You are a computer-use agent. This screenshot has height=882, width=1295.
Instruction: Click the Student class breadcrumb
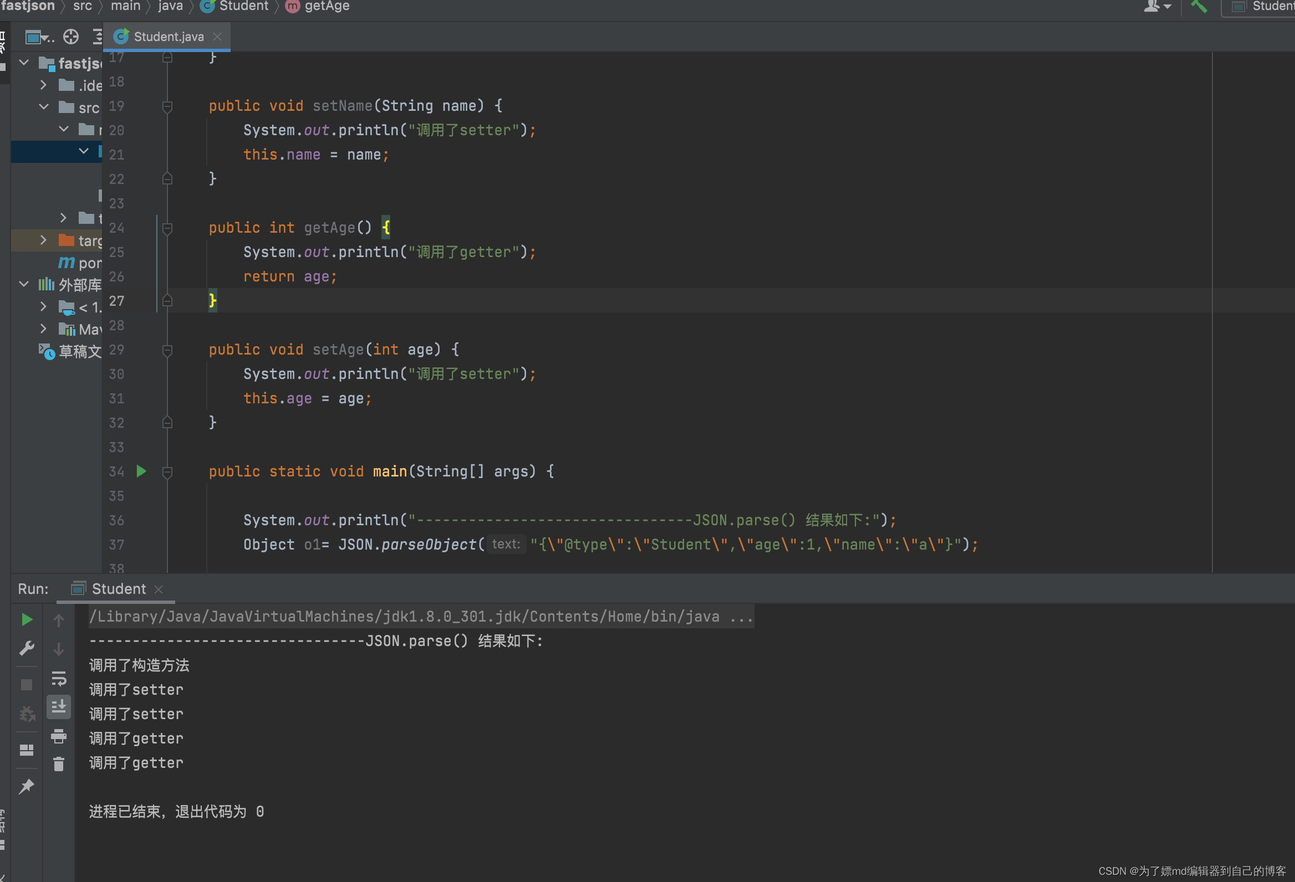[x=235, y=6]
